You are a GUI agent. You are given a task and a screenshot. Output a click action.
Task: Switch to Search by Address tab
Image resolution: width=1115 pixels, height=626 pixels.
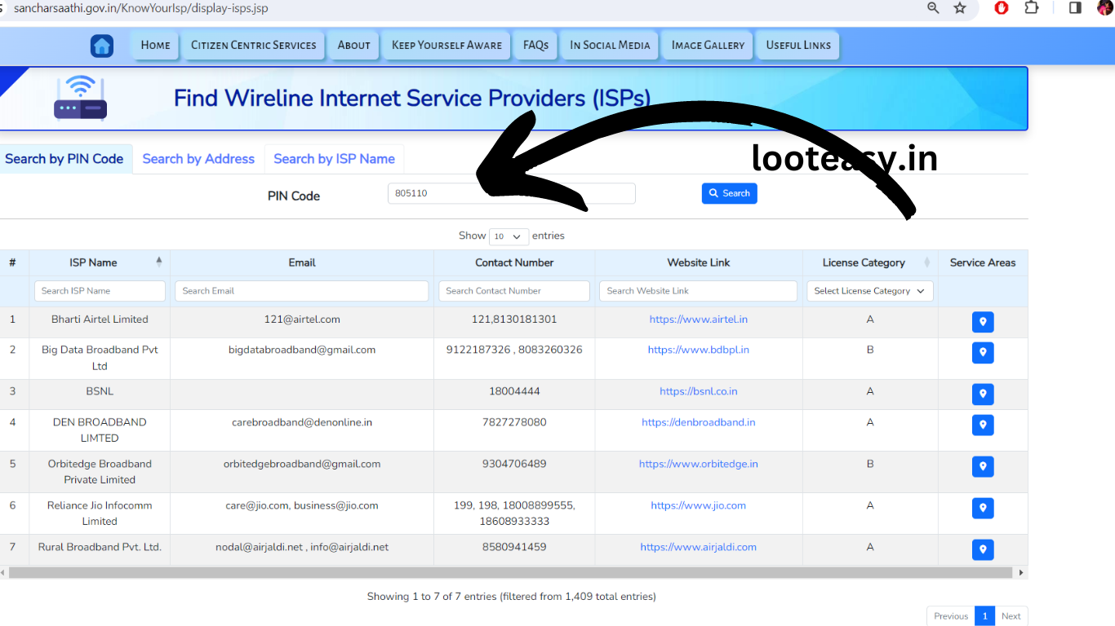[x=198, y=159]
